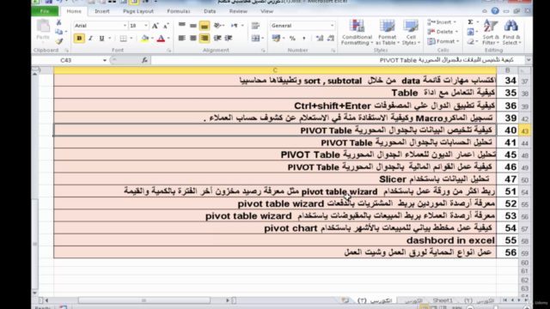Apply Middle Align to cell
This screenshot has width=550, height=309.
(192, 25)
